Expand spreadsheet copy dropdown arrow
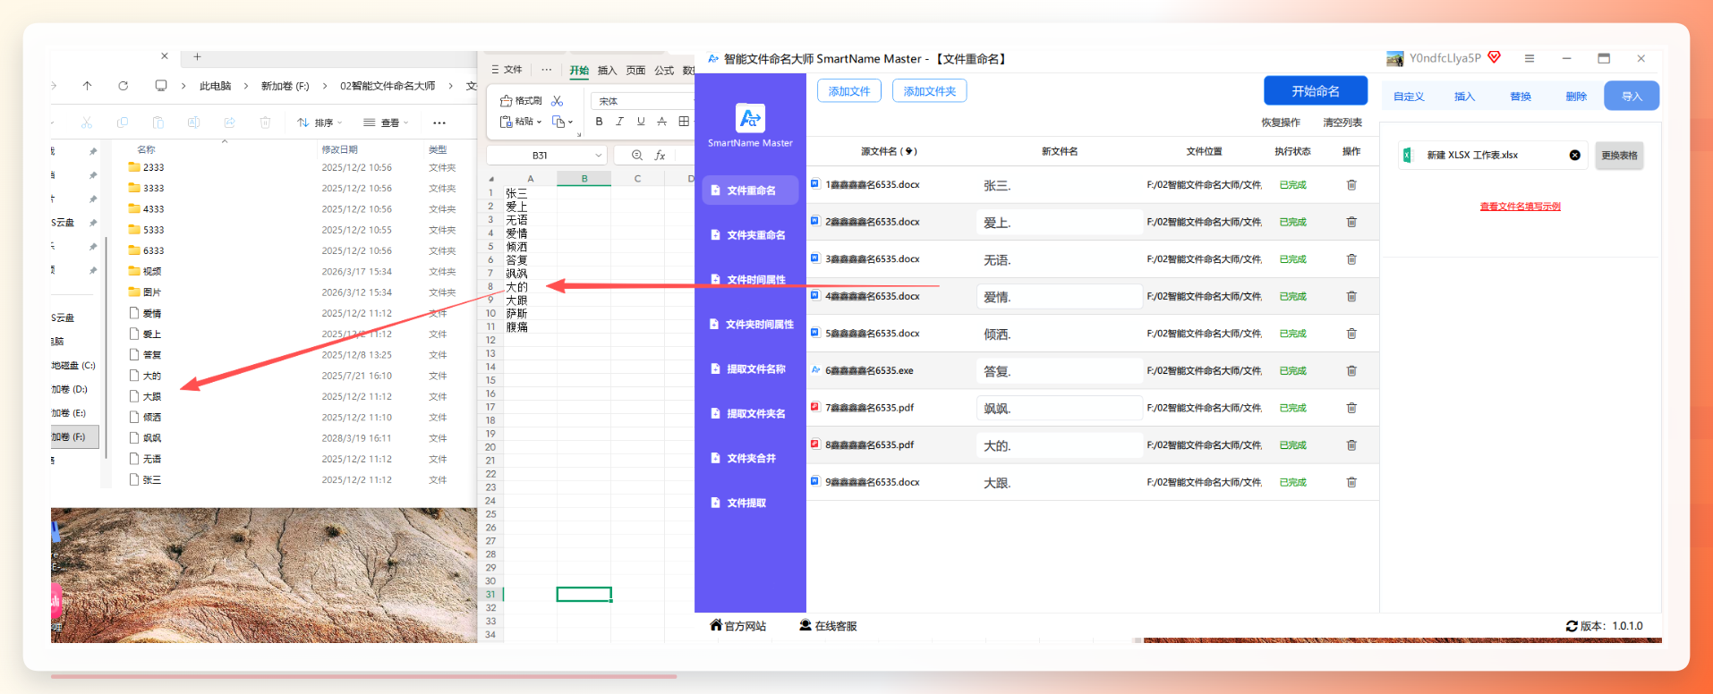The image size is (1713, 694). [570, 123]
